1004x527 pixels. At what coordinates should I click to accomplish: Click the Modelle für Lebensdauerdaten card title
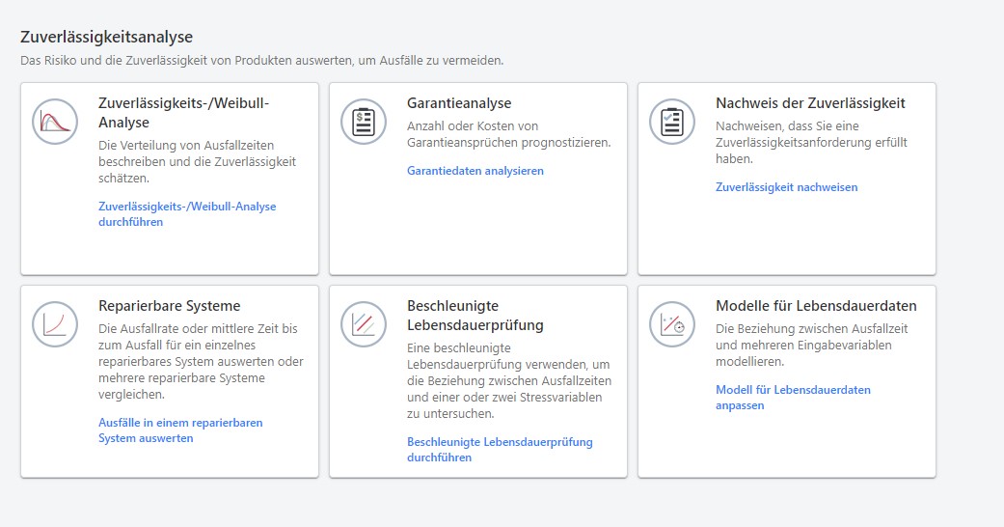816,306
